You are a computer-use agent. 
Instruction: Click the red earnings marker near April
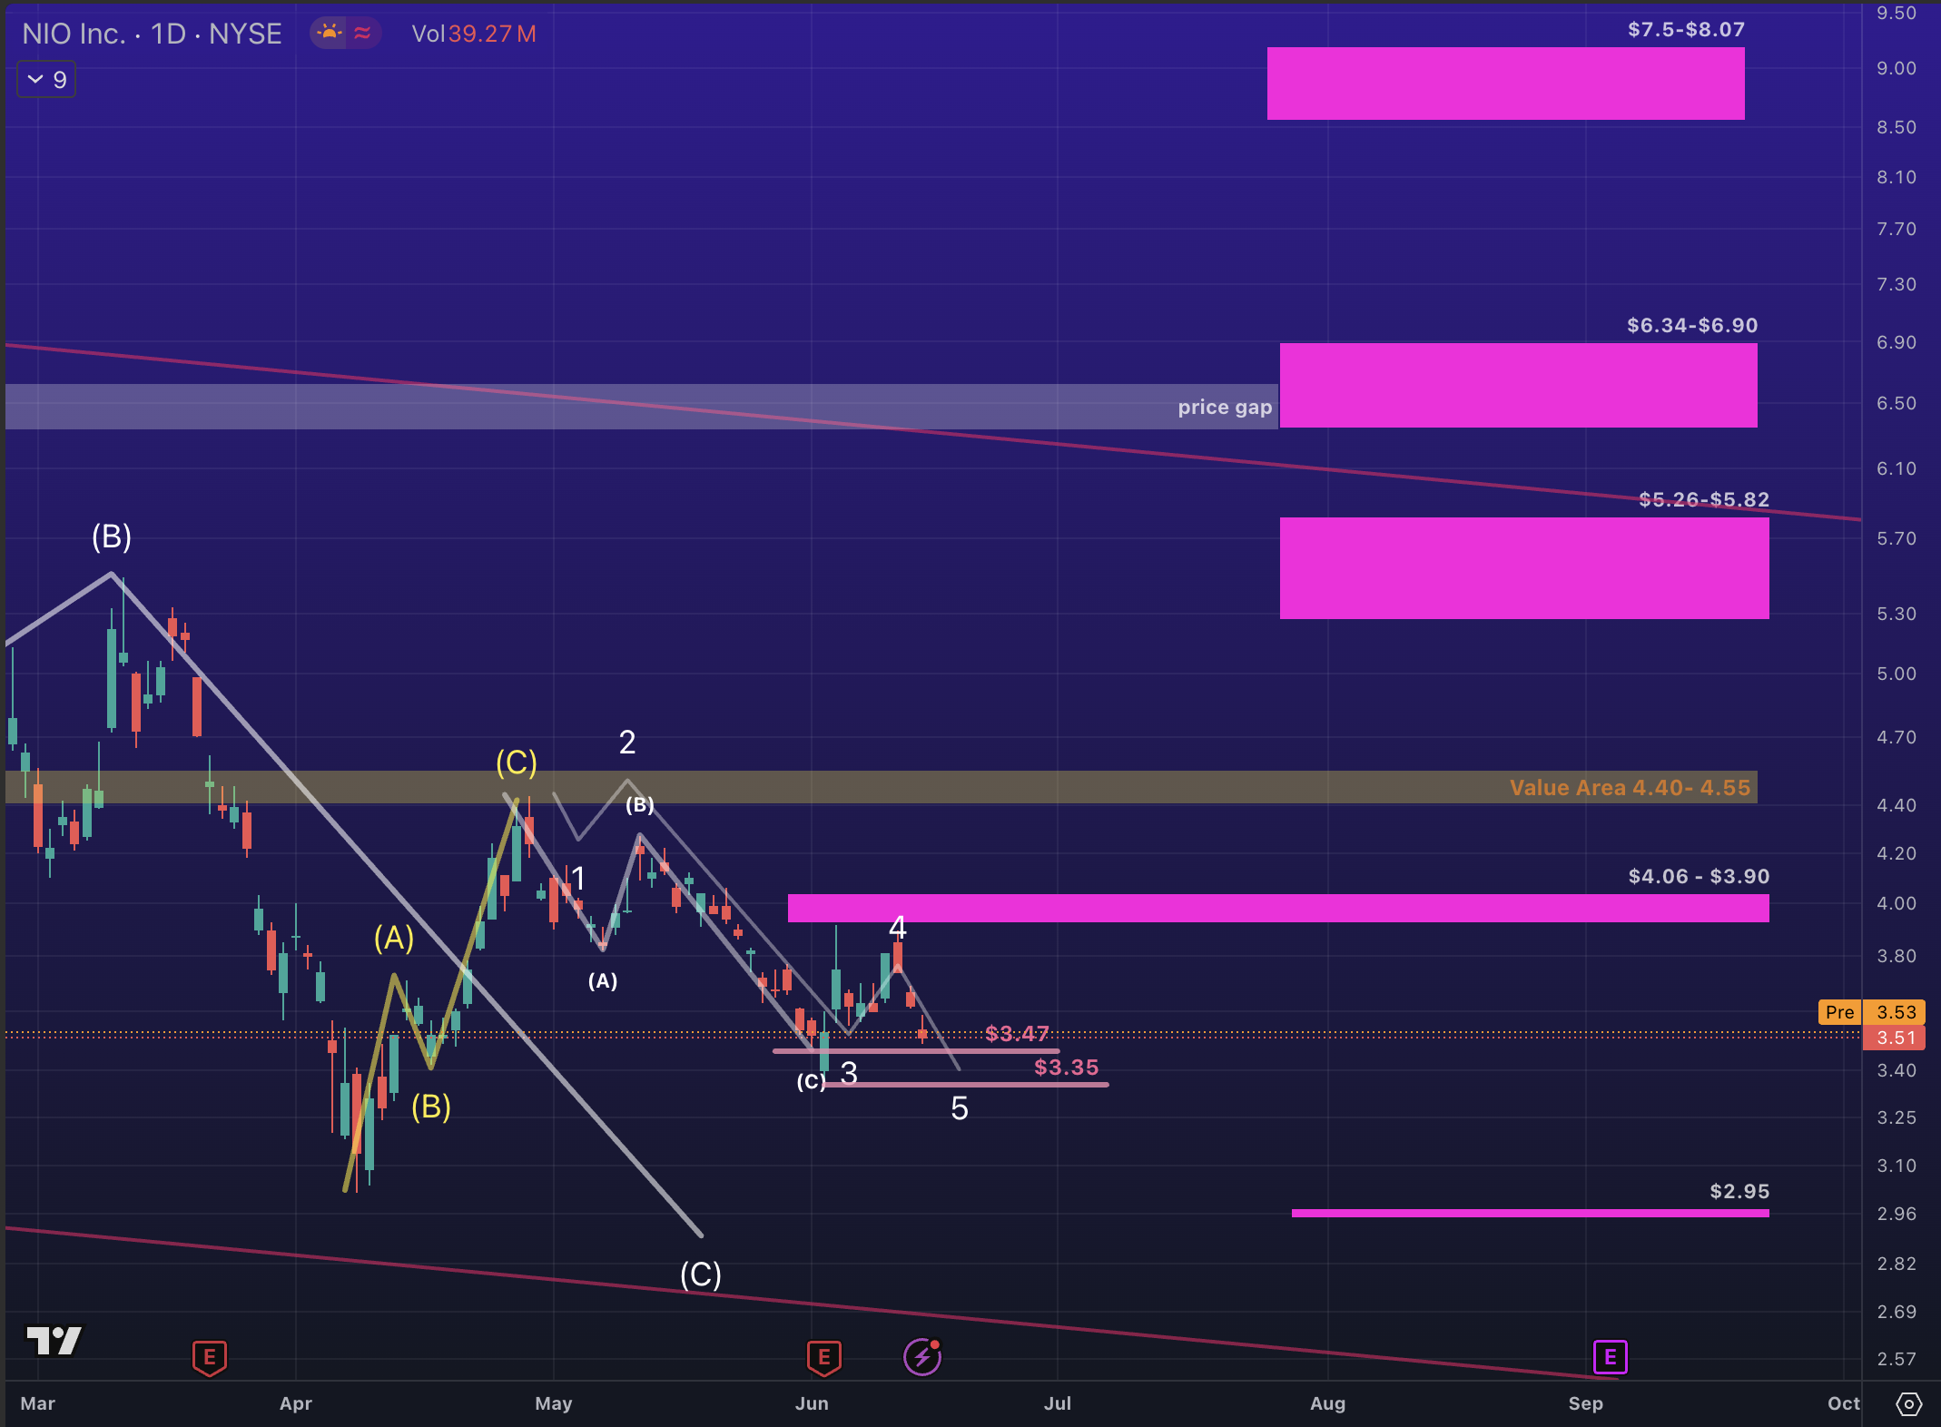pos(209,1357)
